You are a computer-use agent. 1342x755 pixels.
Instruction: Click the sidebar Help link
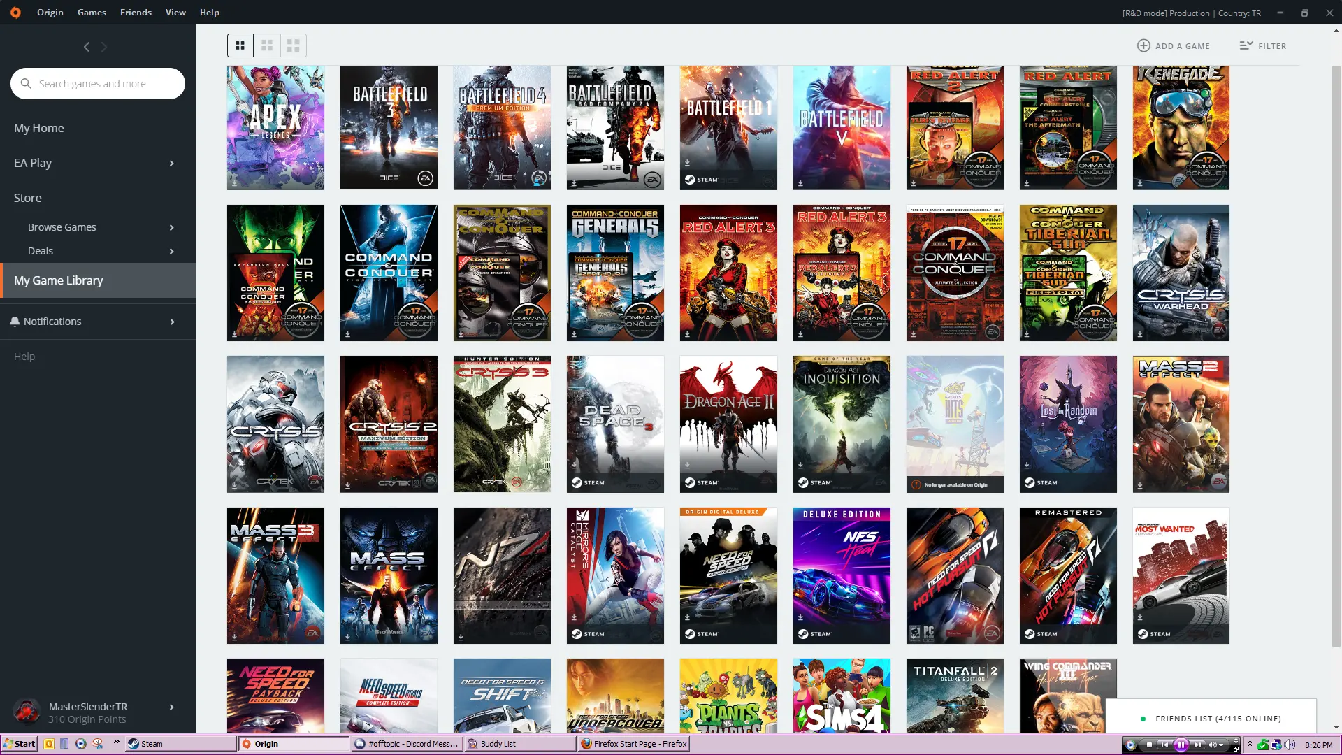pyautogui.click(x=24, y=357)
